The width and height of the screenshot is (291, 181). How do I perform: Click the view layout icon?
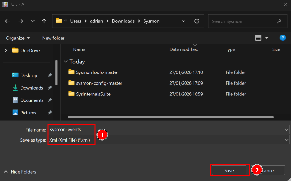click(258, 38)
